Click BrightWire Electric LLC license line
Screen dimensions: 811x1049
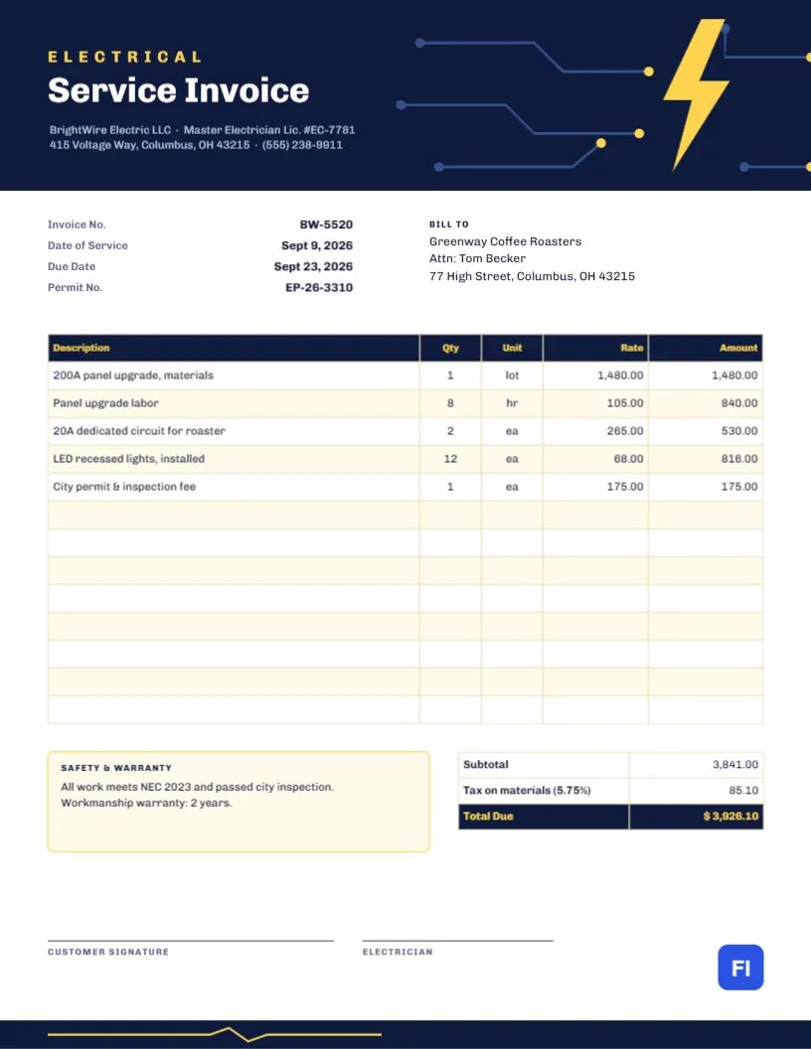[202, 130]
